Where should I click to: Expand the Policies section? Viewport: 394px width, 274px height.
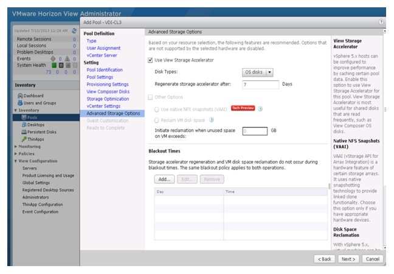click(16, 154)
